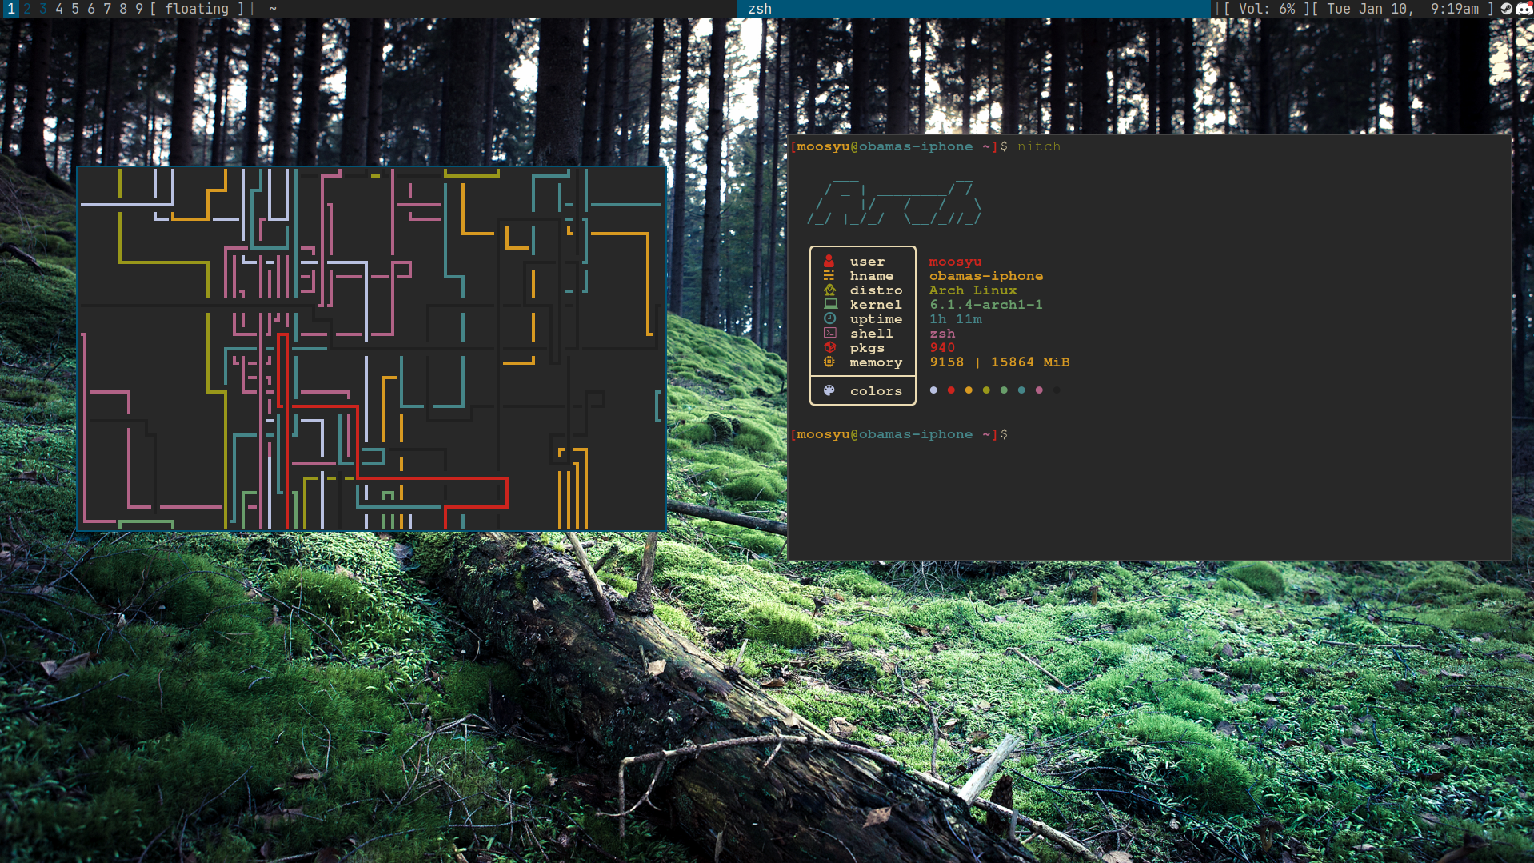This screenshot has width=1534, height=863.
Task: Click the red box pkgs icon
Action: click(829, 348)
